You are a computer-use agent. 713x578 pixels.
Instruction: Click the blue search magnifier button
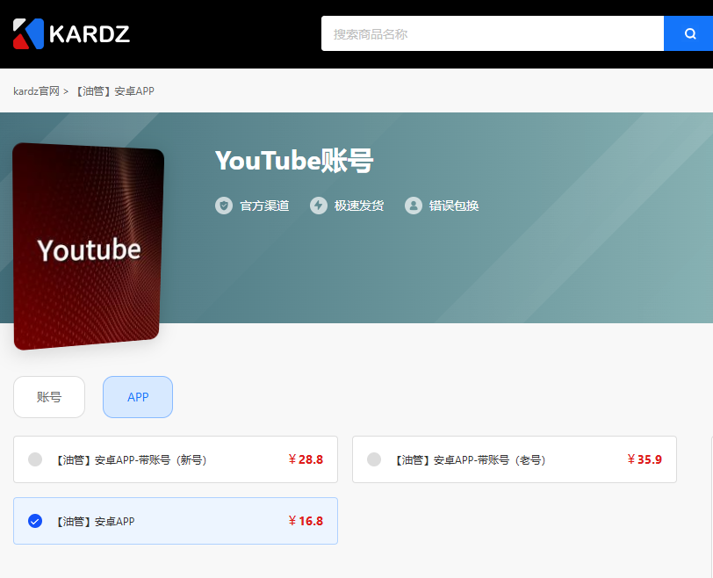(688, 33)
